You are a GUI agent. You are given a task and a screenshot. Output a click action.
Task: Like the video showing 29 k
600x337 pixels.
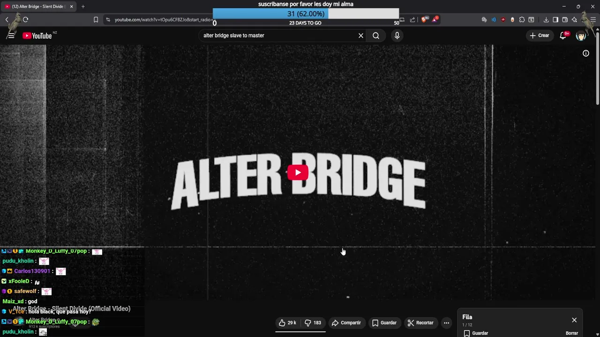point(288,323)
